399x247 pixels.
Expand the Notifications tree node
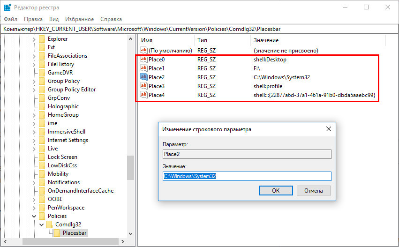34,183
